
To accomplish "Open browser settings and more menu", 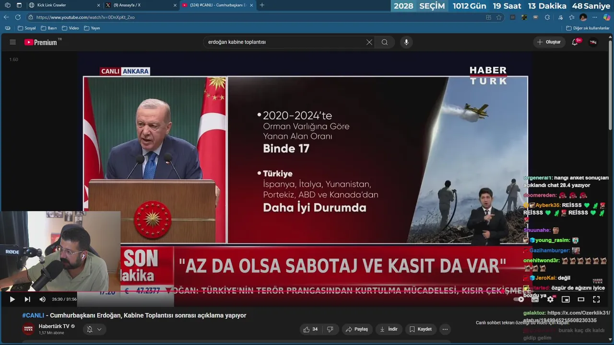I will [595, 17].
